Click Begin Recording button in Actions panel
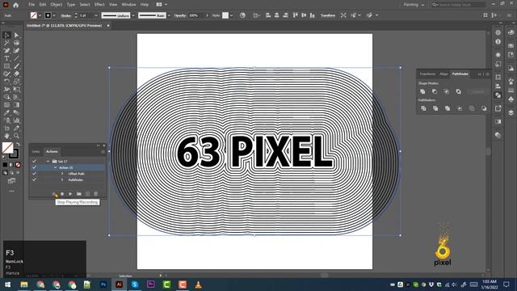 pos(62,194)
